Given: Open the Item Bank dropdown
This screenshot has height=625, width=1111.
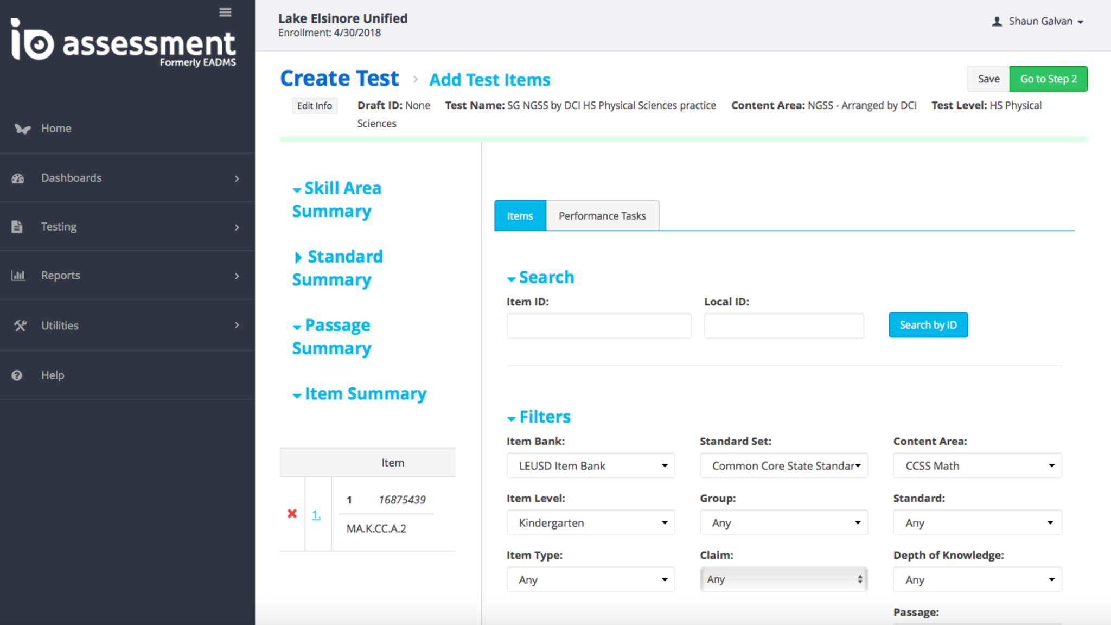Looking at the screenshot, I should [x=590, y=466].
